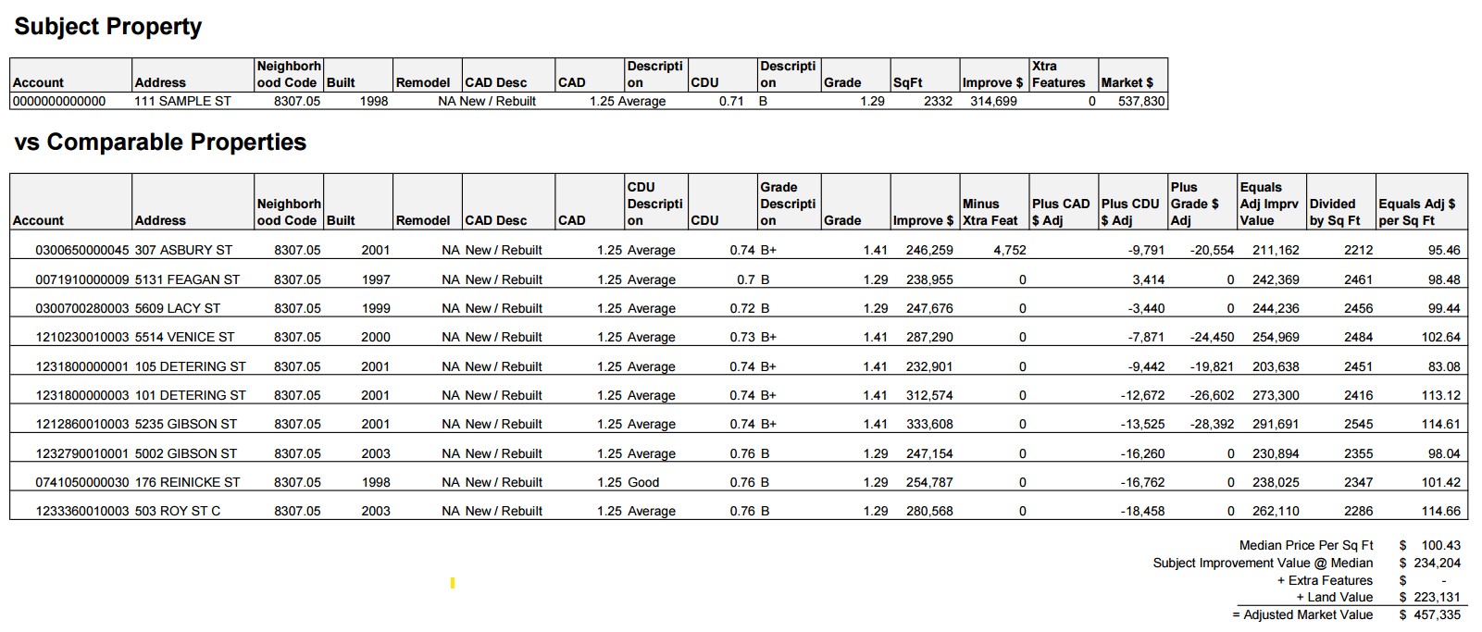Select improvement value 234,204
The width and height of the screenshot is (1482, 632).
pos(1437,563)
